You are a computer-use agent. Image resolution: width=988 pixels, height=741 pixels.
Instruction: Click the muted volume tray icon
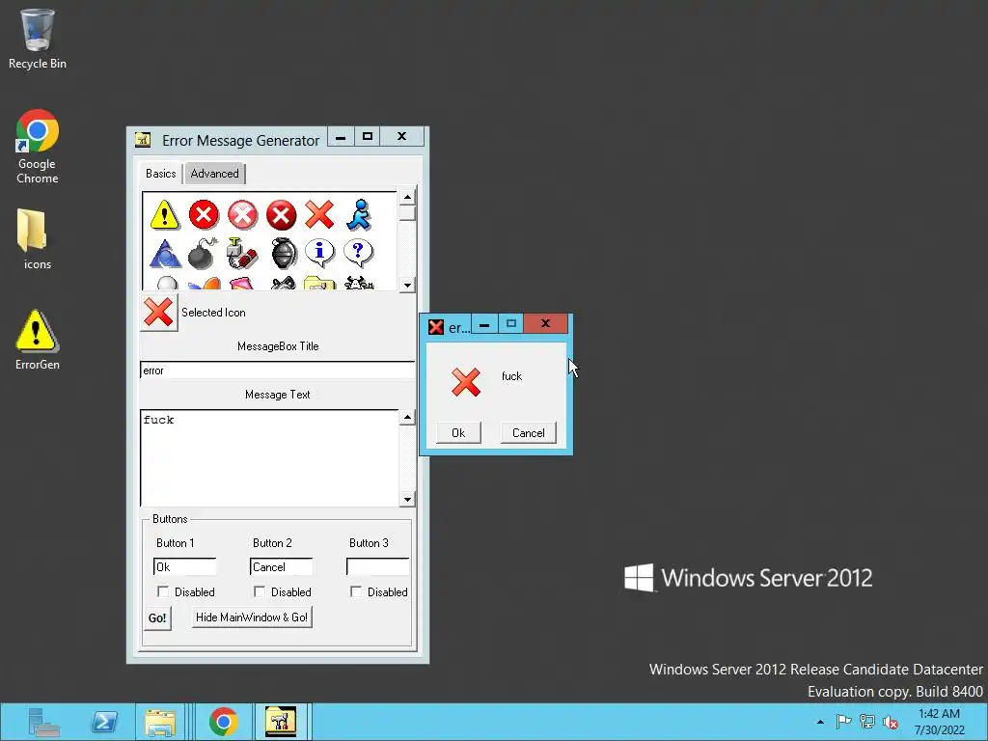(x=891, y=722)
